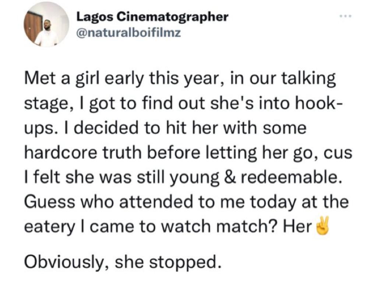Click the Lagos Cinematographer profile picture
Screen dimensions: 377x286
point(46,25)
